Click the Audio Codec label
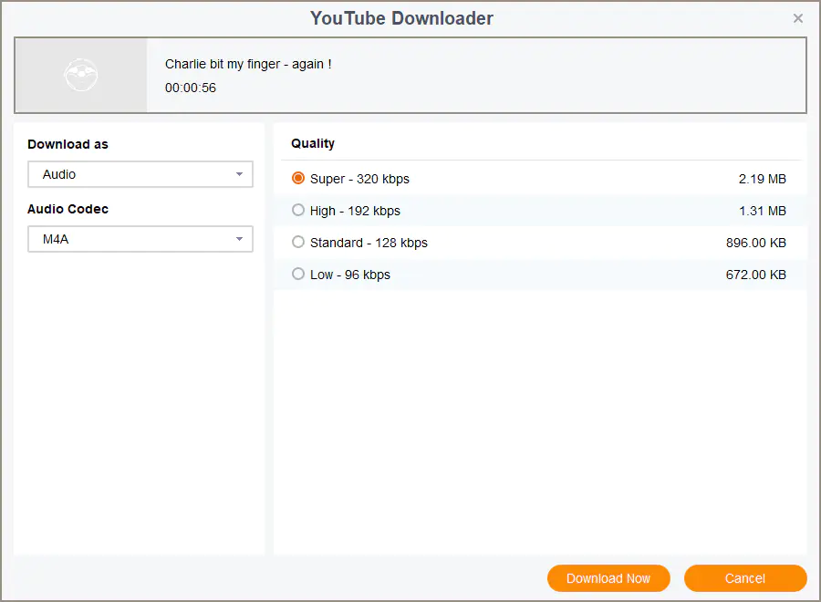821x602 pixels. (68, 209)
